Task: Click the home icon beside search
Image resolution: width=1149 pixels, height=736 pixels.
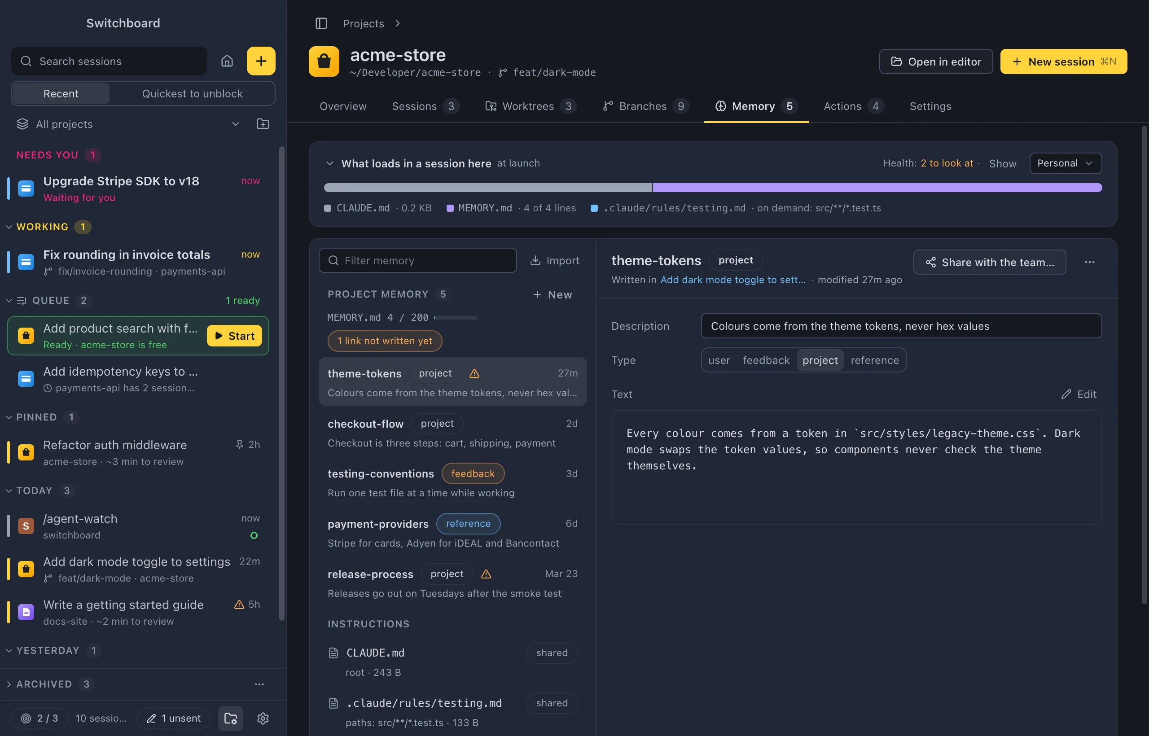Action: (x=227, y=61)
